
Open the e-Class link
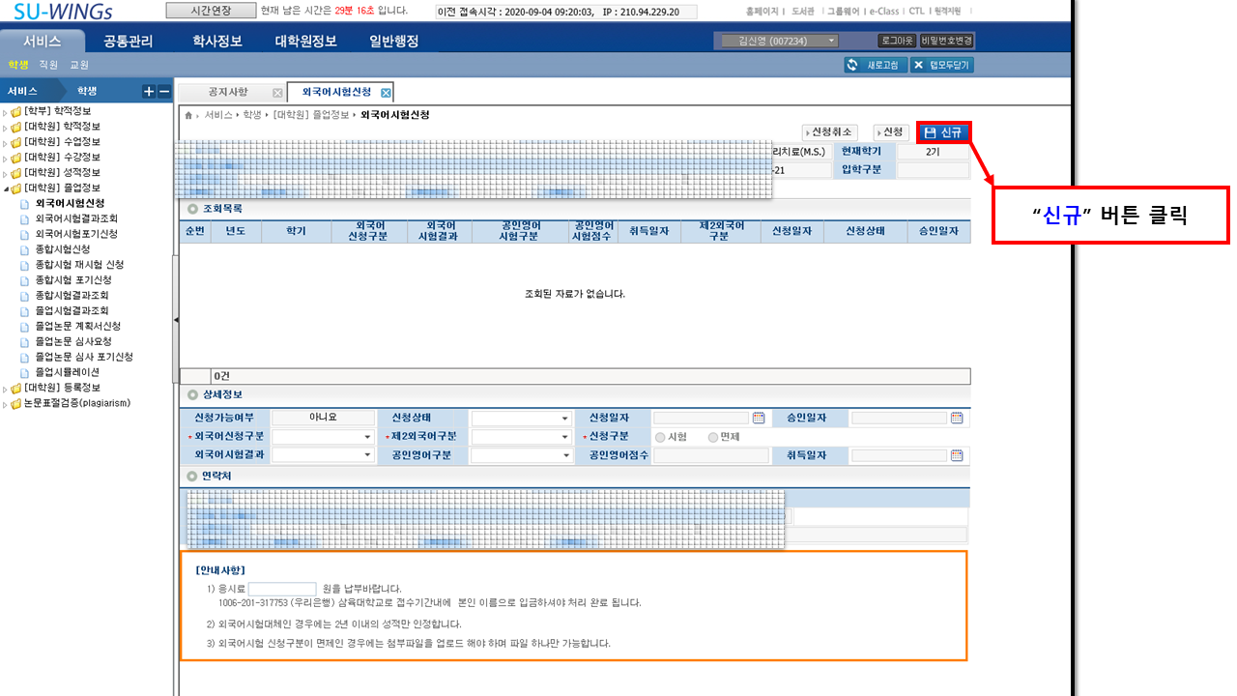coord(884,12)
